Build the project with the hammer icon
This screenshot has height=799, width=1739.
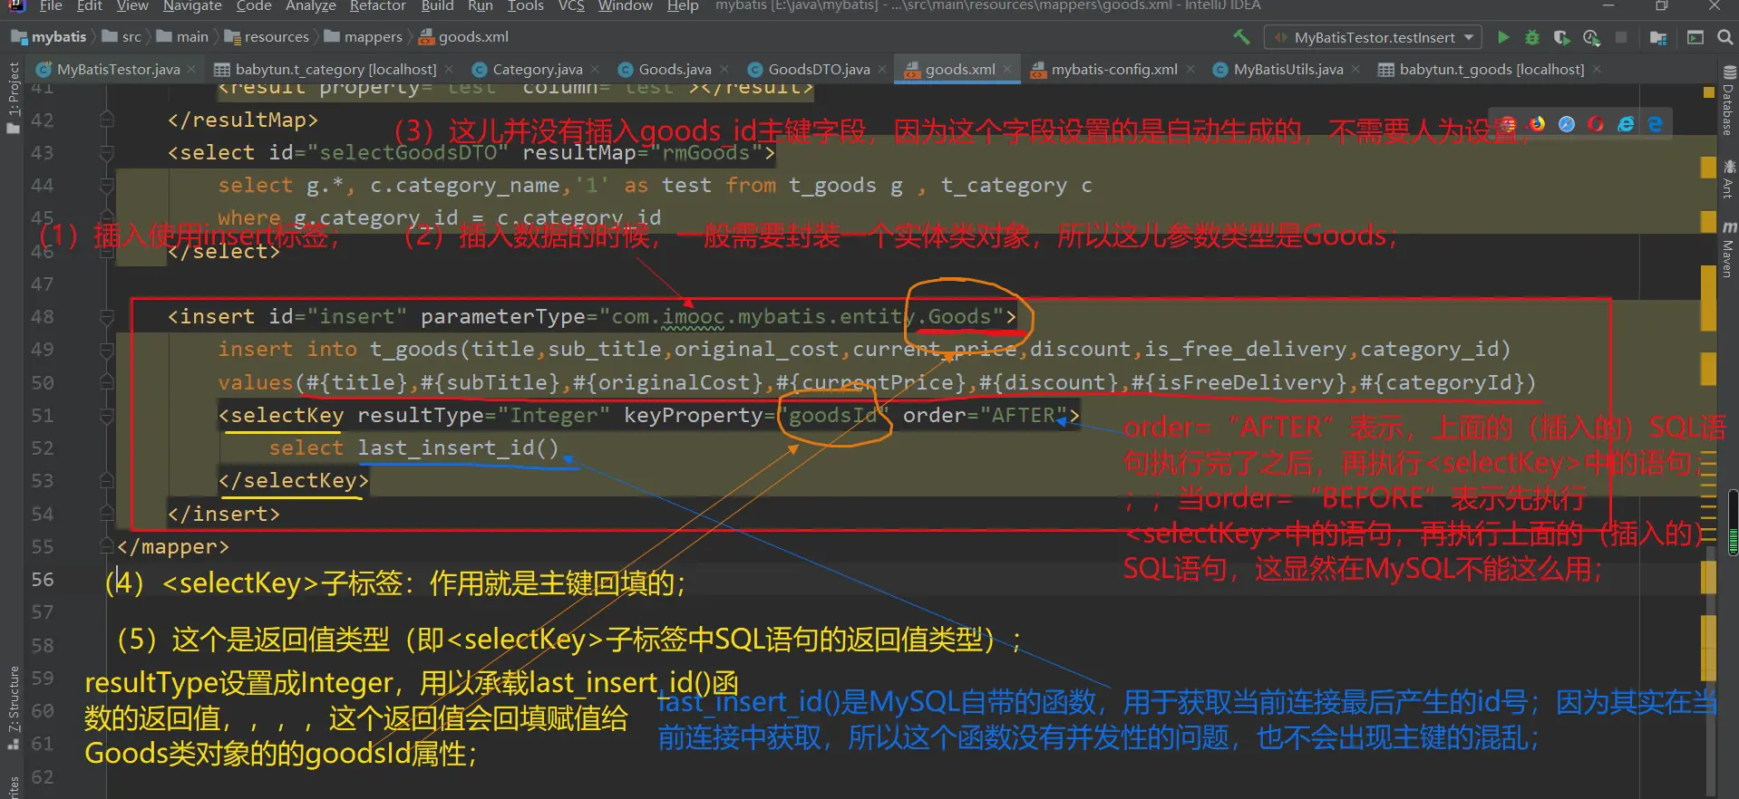pos(1241,37)
